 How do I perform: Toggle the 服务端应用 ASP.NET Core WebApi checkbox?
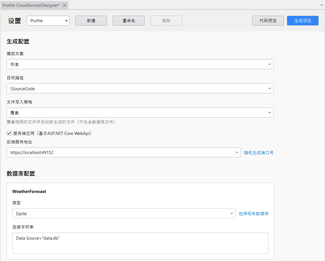pos(9,133)
